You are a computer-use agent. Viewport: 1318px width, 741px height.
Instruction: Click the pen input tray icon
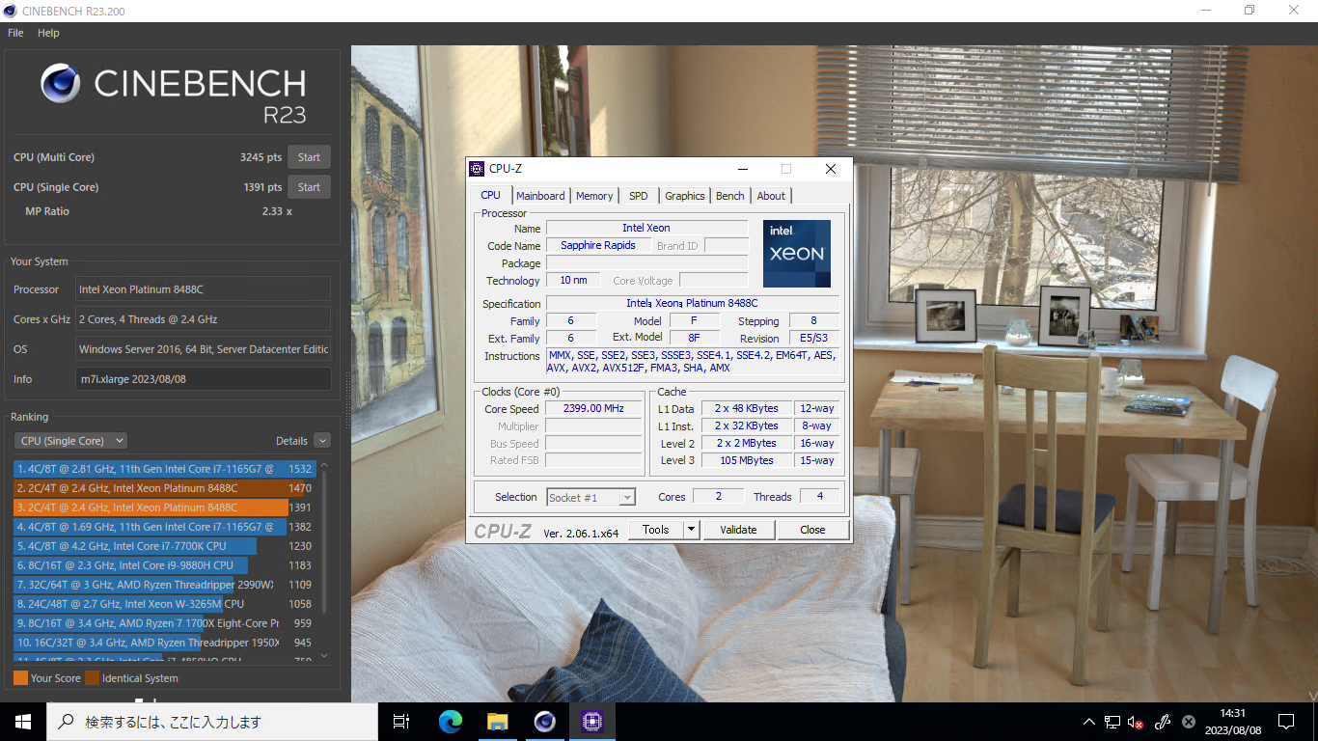click(1163, 722)
